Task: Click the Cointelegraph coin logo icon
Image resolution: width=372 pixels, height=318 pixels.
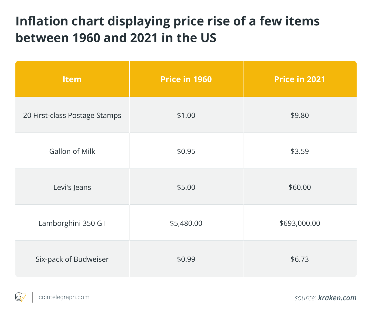Action: point(21,297)
